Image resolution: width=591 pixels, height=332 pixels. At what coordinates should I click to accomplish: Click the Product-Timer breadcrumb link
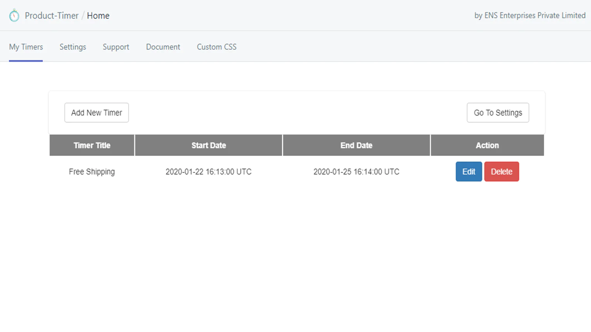[51, 15]
